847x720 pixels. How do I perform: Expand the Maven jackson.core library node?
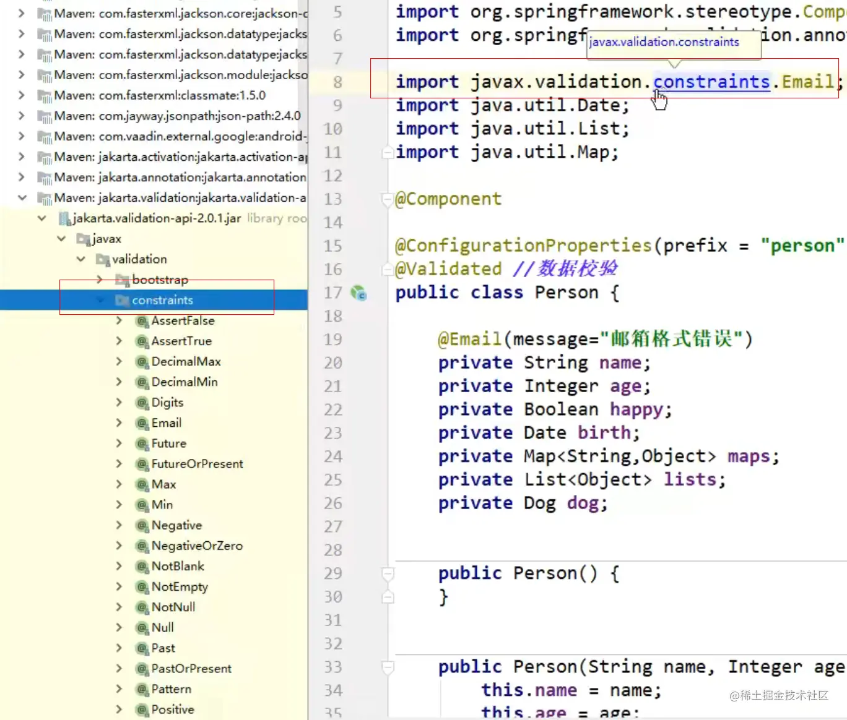(22, 14)
